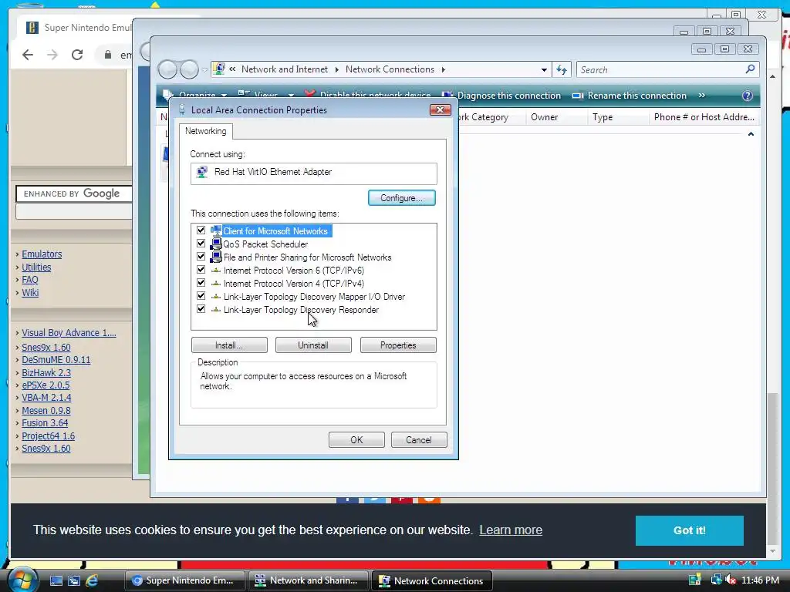Viewport: 790px width, 592px height.
Task: Toggle Link-Layer Topology Discovery Responder checkbox
Action: (x=201, y=308)
